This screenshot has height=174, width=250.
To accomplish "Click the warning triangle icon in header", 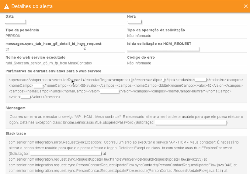I will 6,6.
